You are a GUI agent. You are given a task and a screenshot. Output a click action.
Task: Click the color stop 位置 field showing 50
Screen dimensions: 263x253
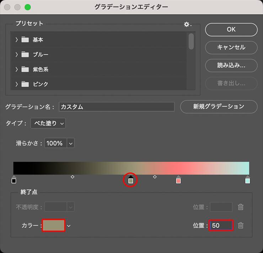pos(221,225)
